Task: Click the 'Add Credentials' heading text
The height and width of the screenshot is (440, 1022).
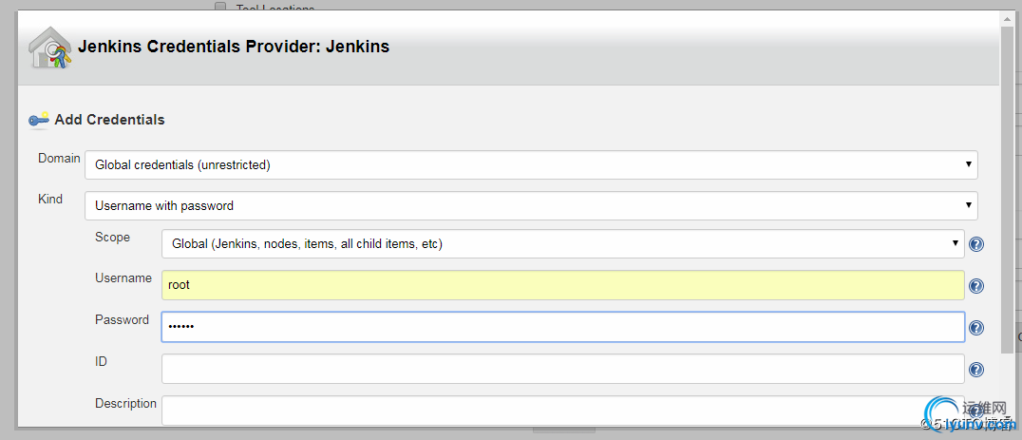Action: 109,120
